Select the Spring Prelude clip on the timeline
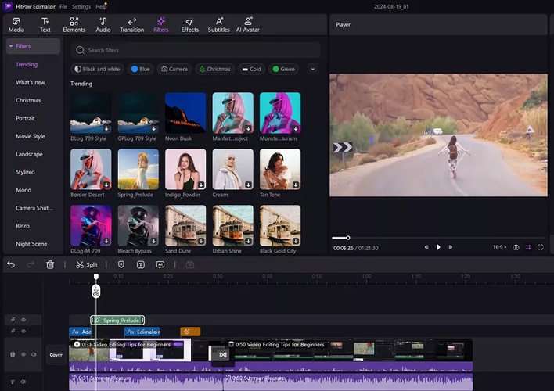Viewport: 554px width, 391px height. click(117, 320)
